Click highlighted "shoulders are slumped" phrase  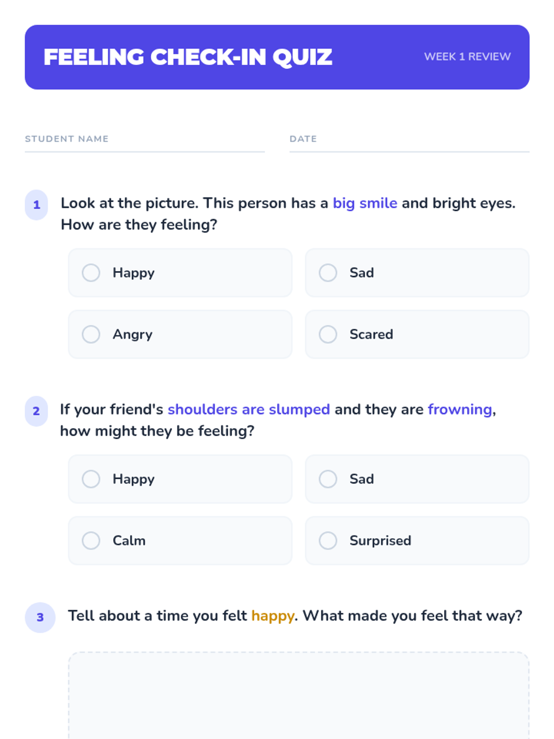click(x=248, y=410)
